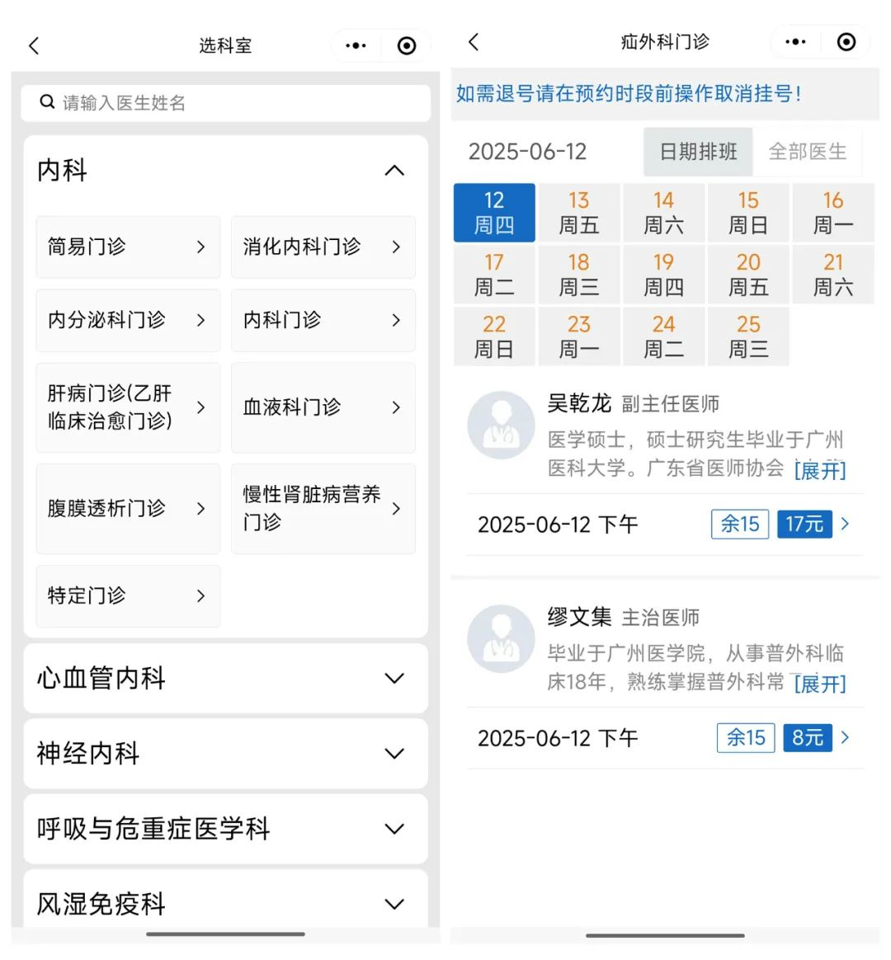Expand the 神经内科 section

coord(394,754)
